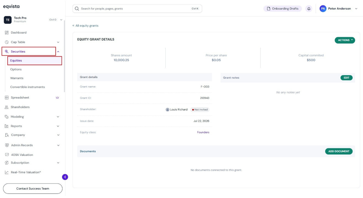Click the search magnifier icon

click(77, 8)
